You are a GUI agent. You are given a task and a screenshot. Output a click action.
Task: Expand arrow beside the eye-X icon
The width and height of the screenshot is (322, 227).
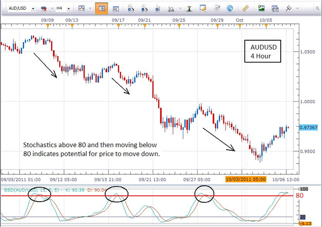(52, 8)
